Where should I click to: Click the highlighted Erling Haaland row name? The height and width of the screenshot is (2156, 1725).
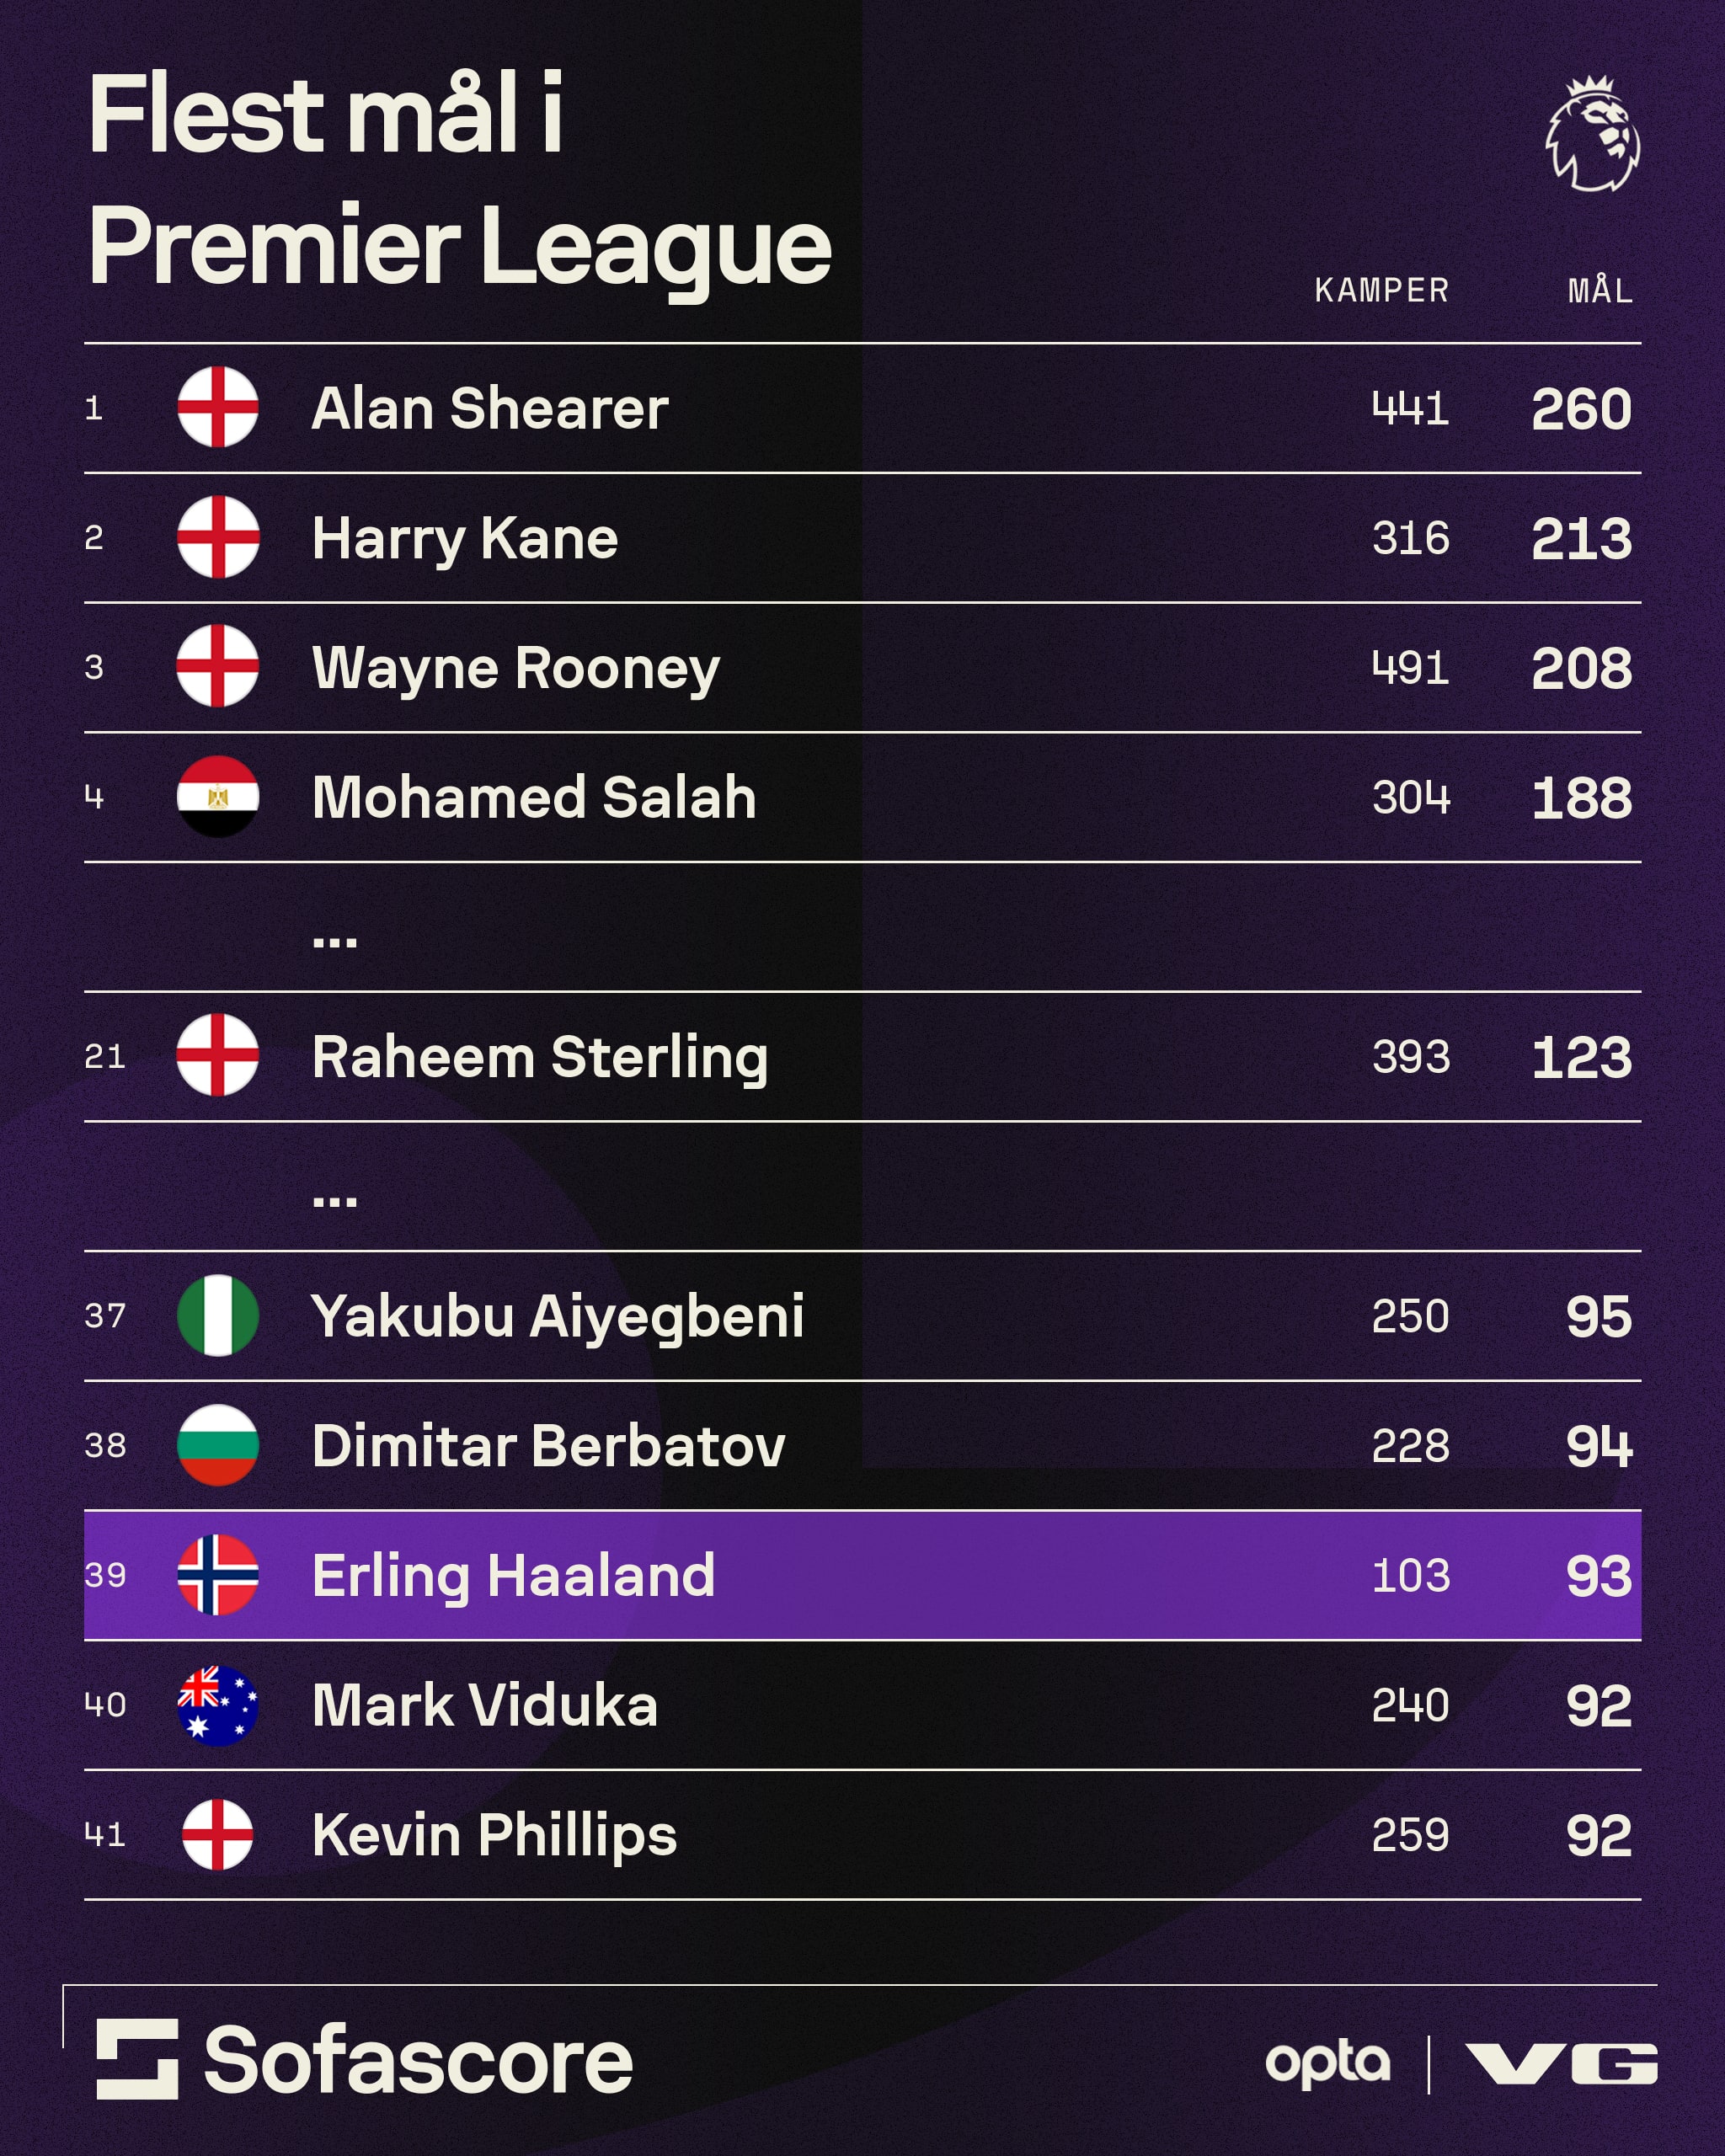pos(513,1576)
